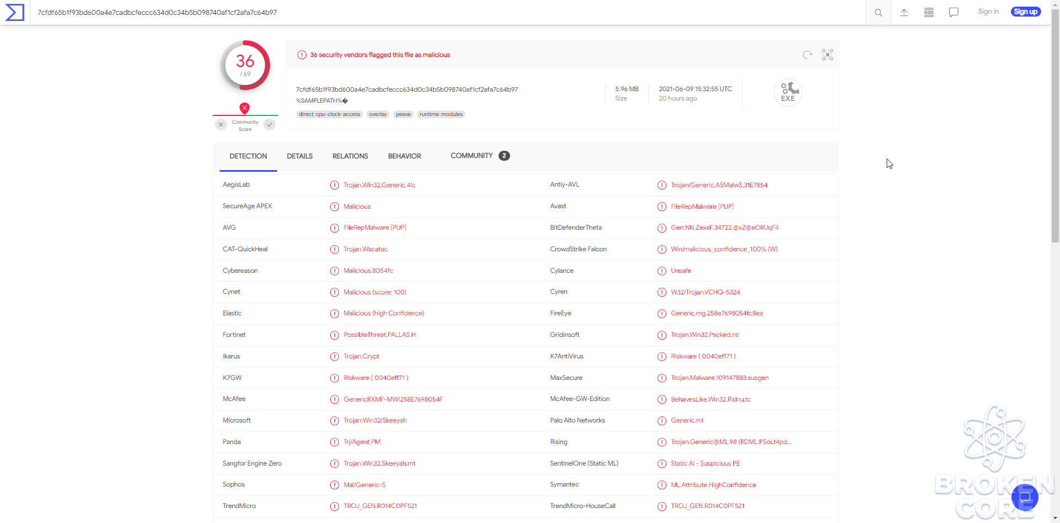Screen dimensions: 1060x523
Task: Switch to the DETECTION tab
Action: pyautogui.click(x=248, y=156)
